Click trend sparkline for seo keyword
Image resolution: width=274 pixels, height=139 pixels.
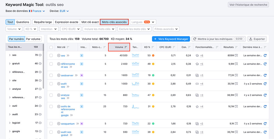coord(135,56)
